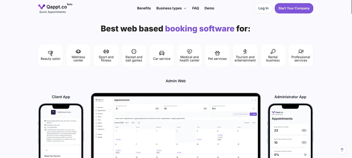
Task: Select the Racket and ball games icon
Action: (x=134, y=52)
